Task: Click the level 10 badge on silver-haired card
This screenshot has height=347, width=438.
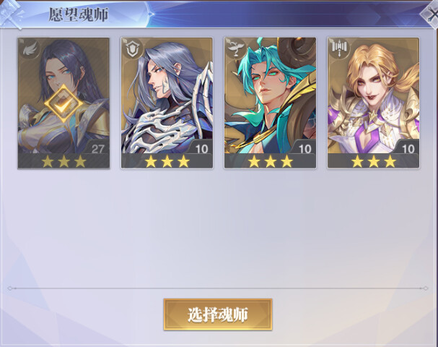Action: pos(201,147)
